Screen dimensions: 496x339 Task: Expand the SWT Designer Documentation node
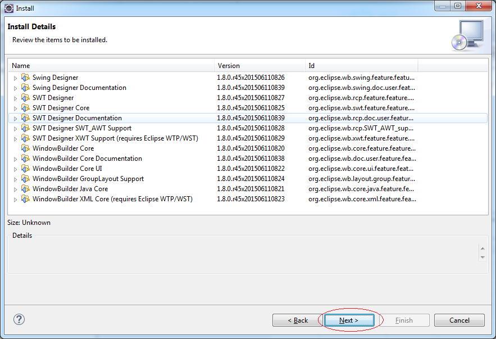pyautogui.click(x=15, y=119)
